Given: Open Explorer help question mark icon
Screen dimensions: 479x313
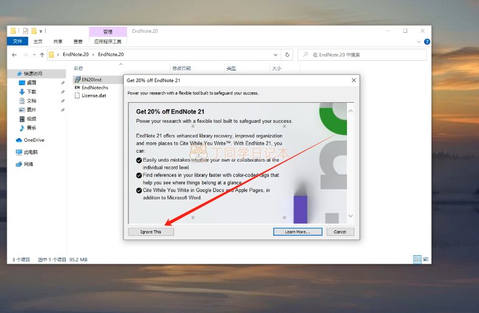Looking at the screenshot, I should click(427, 42).
